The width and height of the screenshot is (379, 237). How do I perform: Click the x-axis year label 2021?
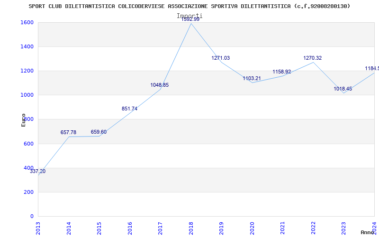pyautogui.click(x=283, y=228)
